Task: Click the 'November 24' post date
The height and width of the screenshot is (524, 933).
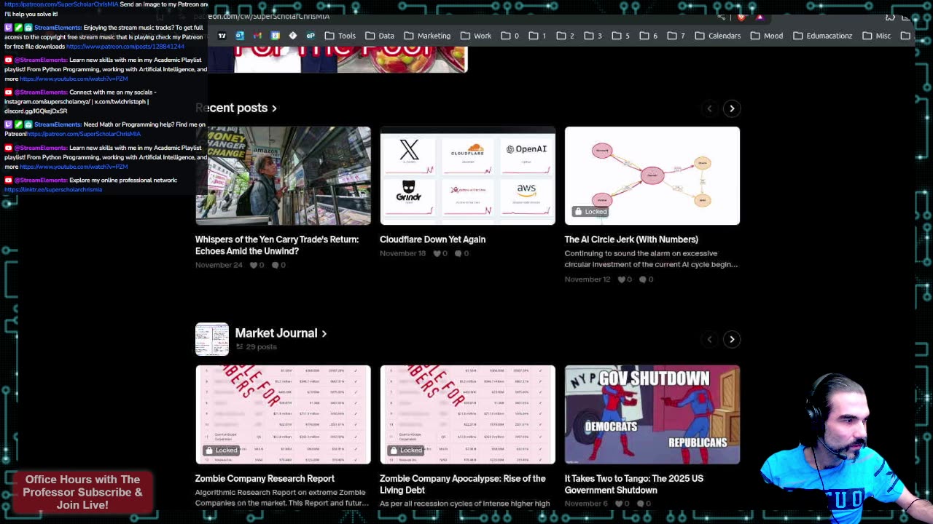Action: coord(219,265)
